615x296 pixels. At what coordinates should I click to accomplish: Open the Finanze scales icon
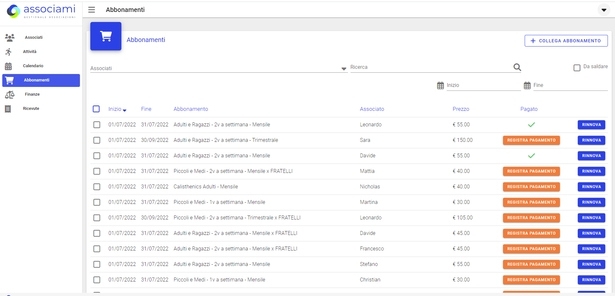[x=10, y=94]
